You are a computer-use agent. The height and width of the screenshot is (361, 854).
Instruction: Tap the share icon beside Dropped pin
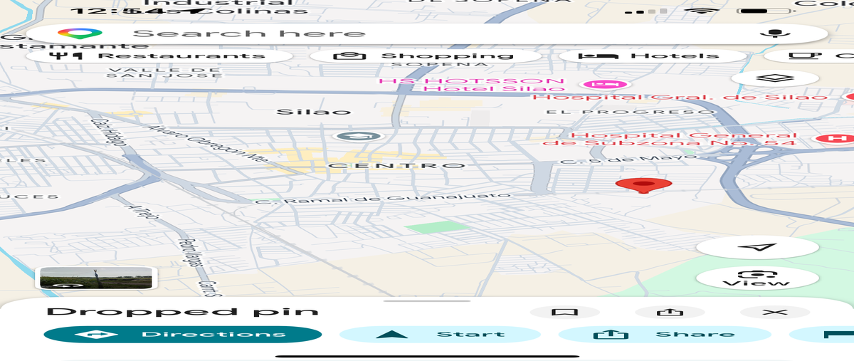[x=670, y=312]
